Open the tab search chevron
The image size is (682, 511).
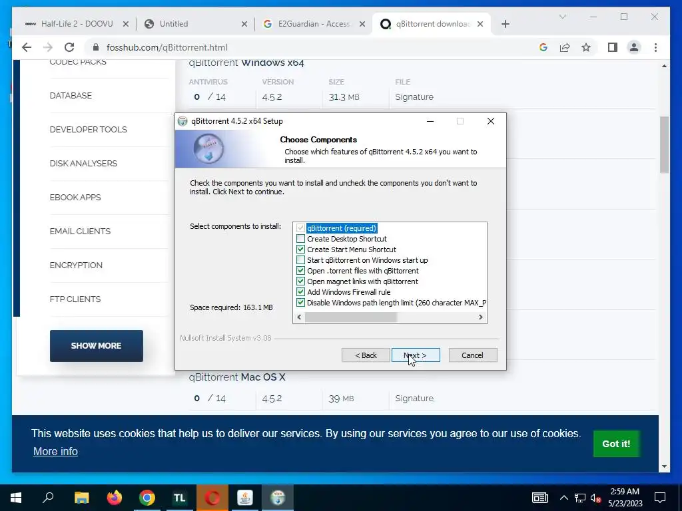tap(562, 17)
